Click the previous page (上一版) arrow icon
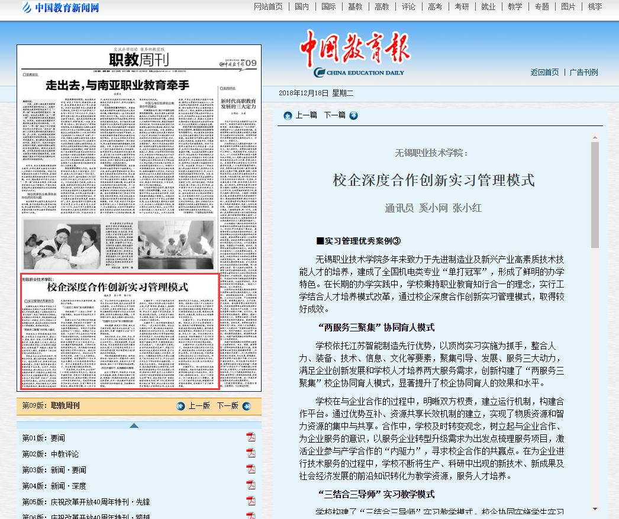 pyautogui.click(x=180, y=406)
